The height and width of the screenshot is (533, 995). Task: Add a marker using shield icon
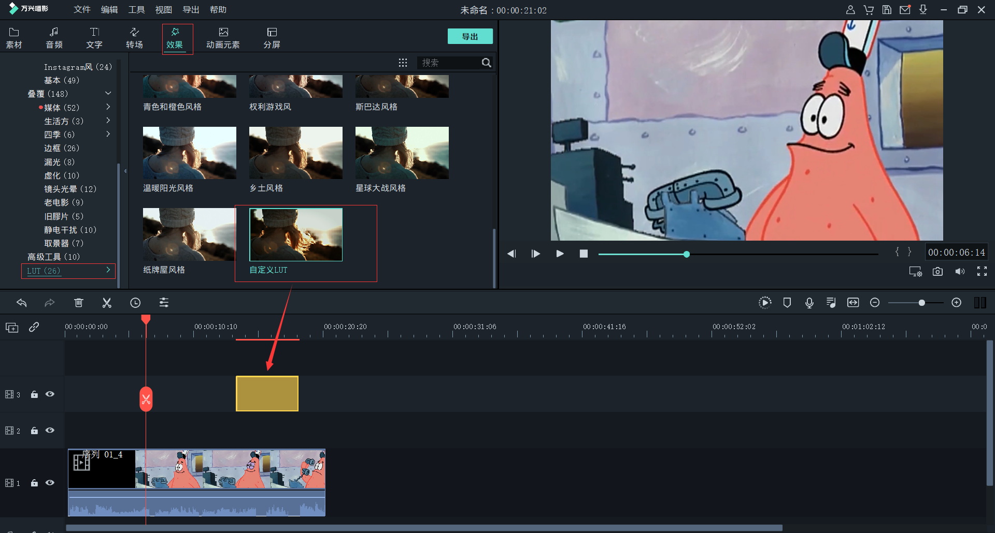[x=787, y=303]
